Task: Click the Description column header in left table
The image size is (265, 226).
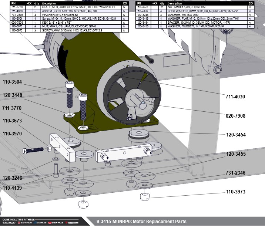Action: click(x=49, y=3)
